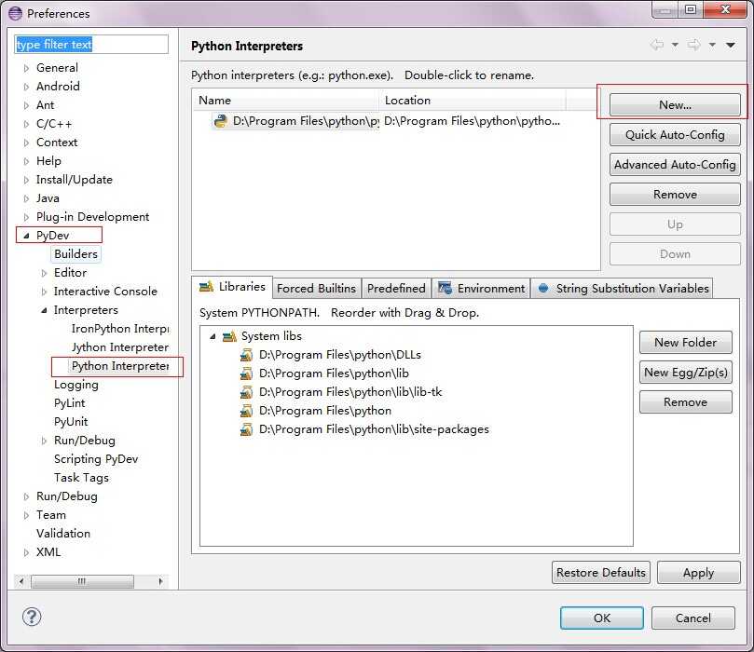Screen dimensions: 754x652
Task: Select the site-packages library folder entry
Action: pos(374,429)
